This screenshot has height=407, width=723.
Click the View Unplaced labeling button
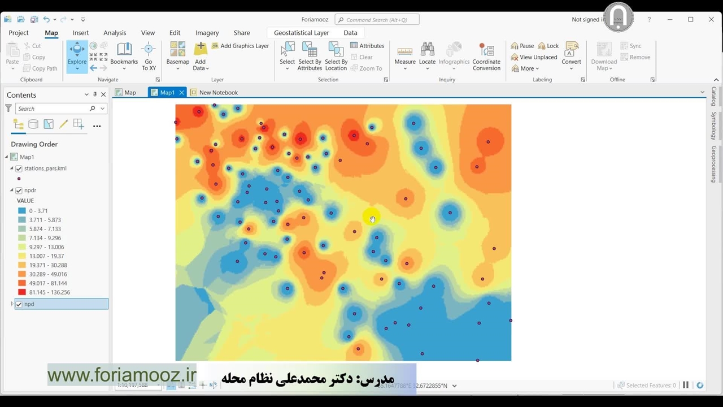click(x=534, y=57)
